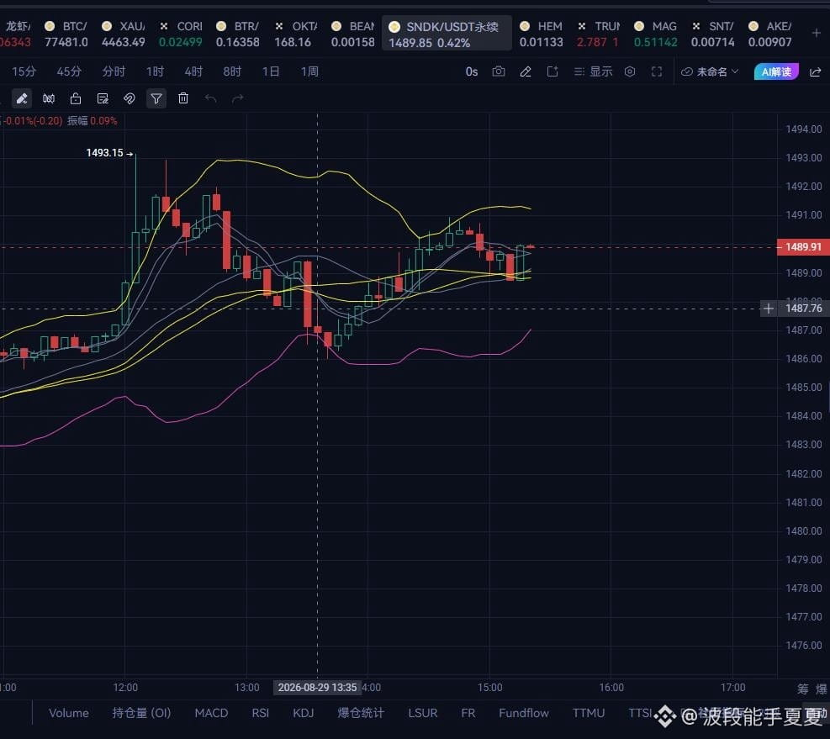Click the 筹 button at bottom right
Image resolution: width=830 pixels, height=739 pixels.
[803, 689]
